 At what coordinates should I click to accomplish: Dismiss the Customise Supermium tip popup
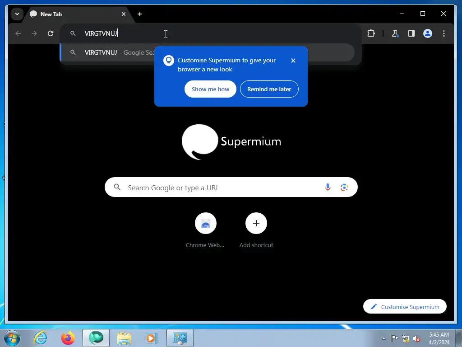[293, 61]
